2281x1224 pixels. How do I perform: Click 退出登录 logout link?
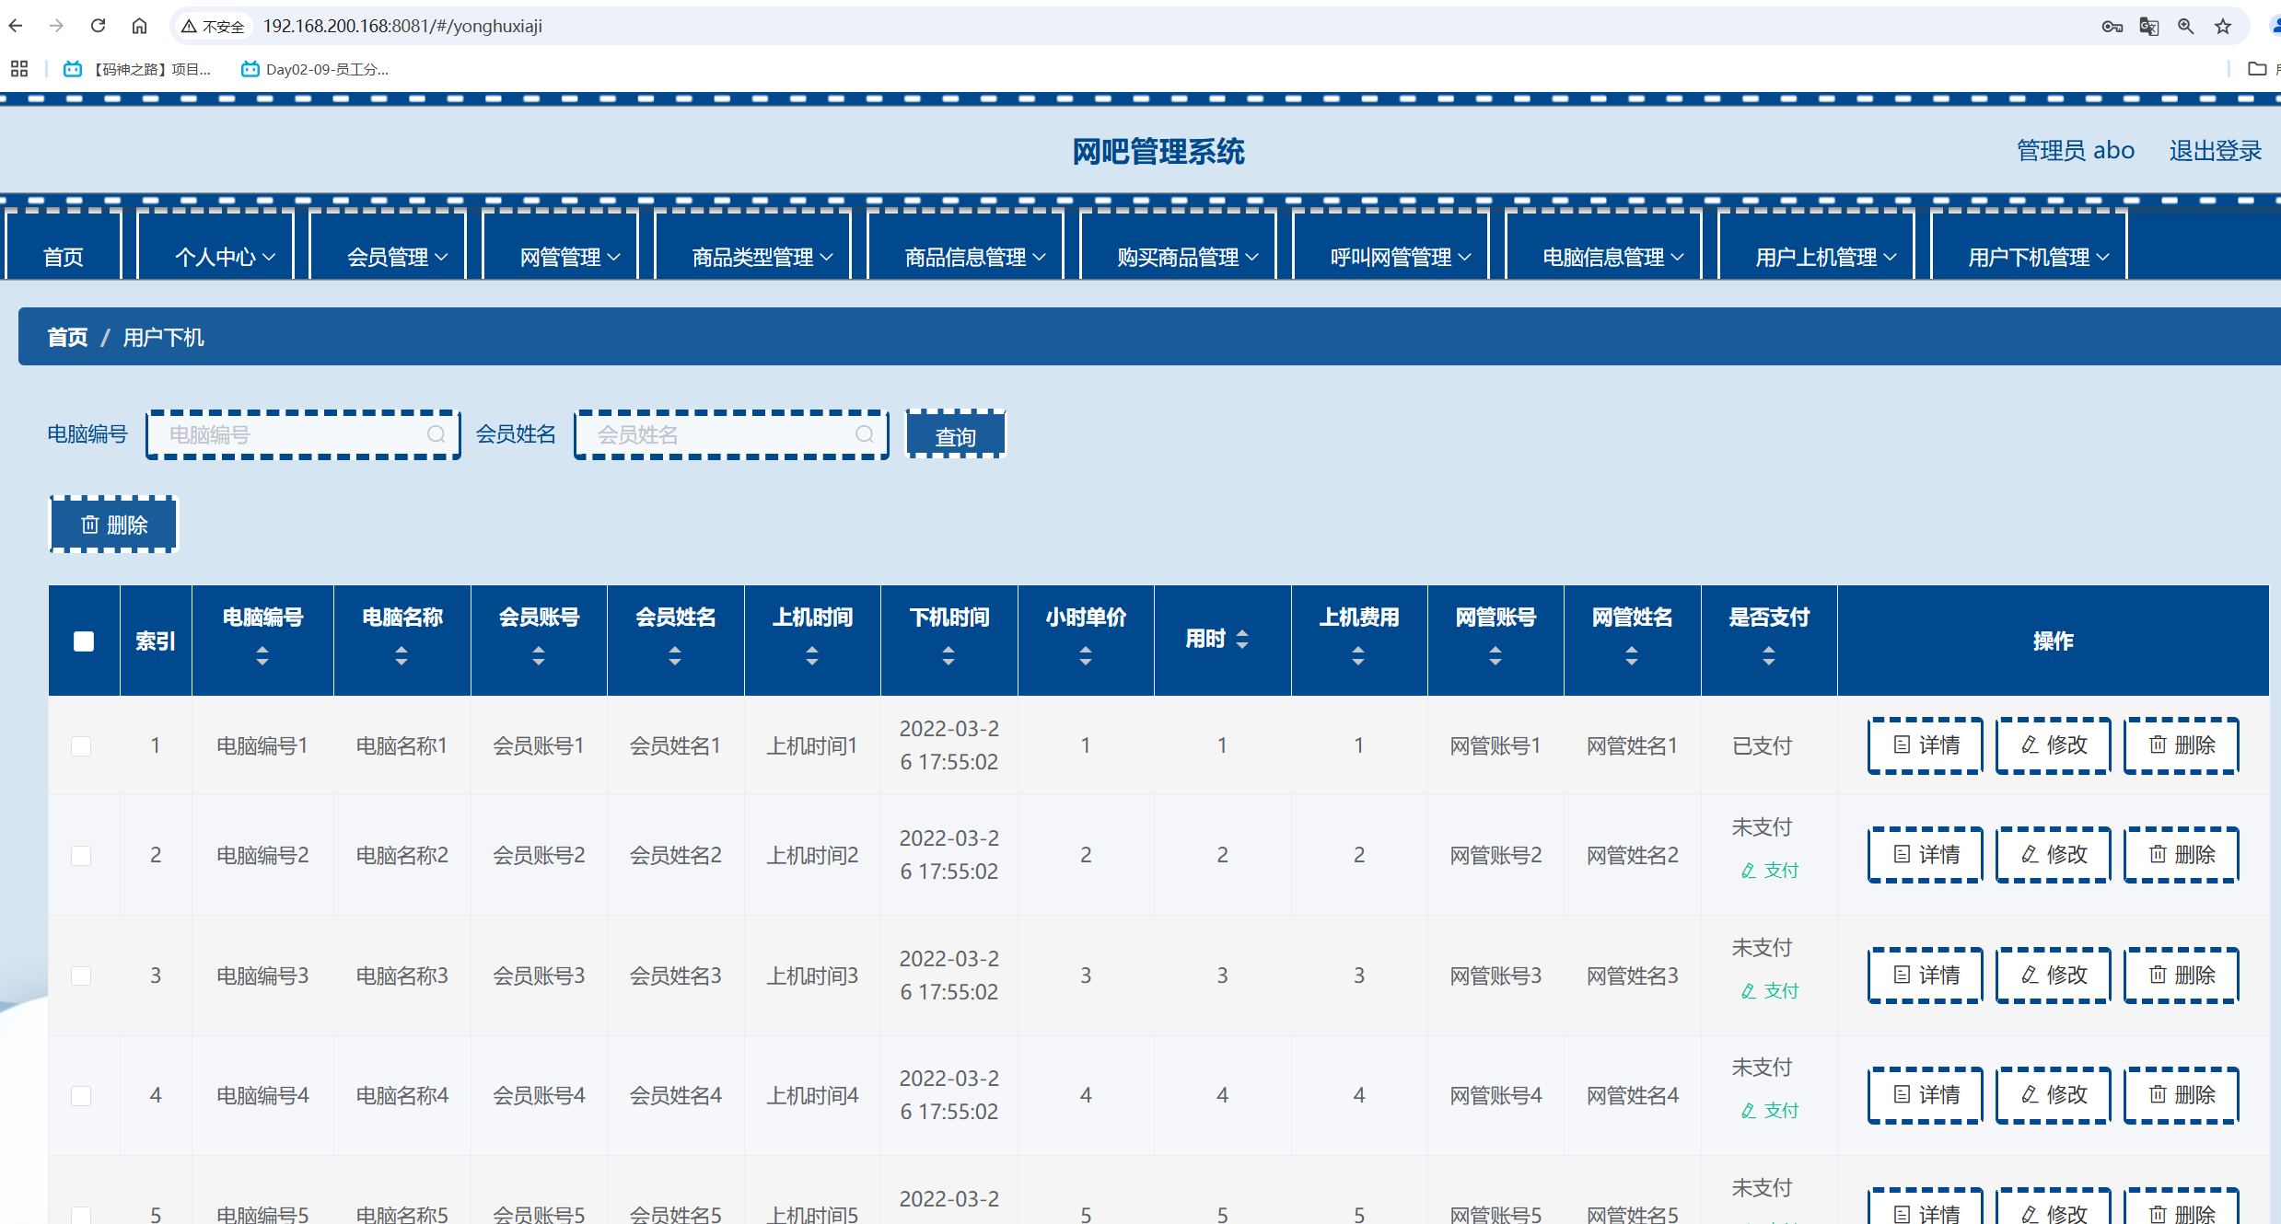click(2215, 150)
